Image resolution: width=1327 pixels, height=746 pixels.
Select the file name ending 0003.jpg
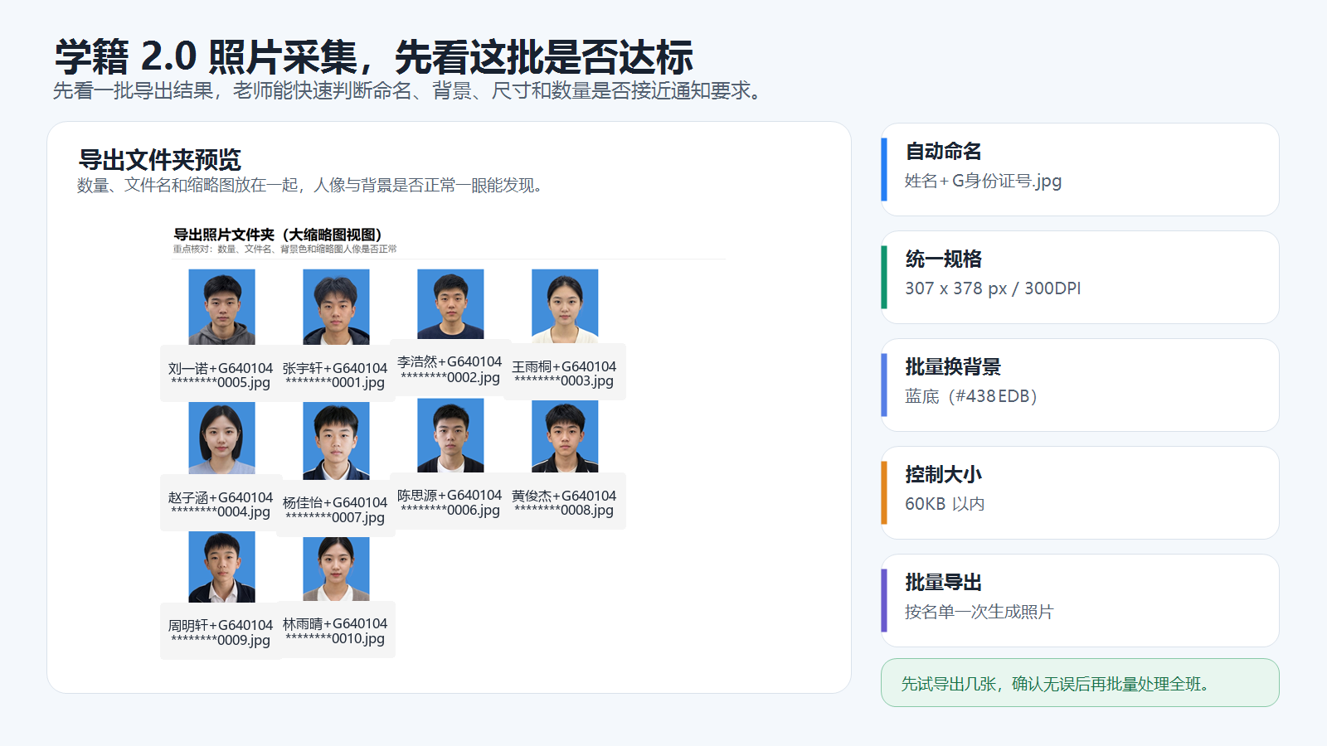(564, 373)
